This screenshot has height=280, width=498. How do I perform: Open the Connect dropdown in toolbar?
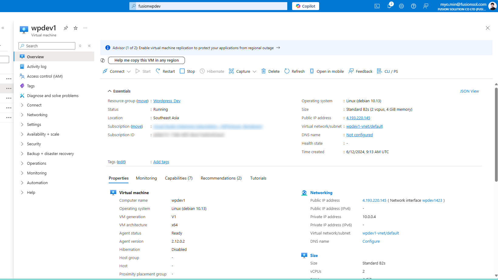pyautogui.click(x=117, y=71)
